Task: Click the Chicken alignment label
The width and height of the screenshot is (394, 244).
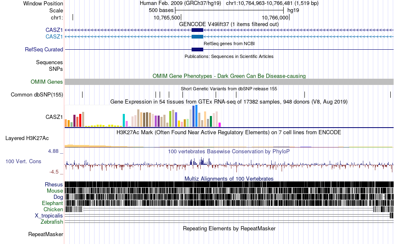Action: point(53,209)
